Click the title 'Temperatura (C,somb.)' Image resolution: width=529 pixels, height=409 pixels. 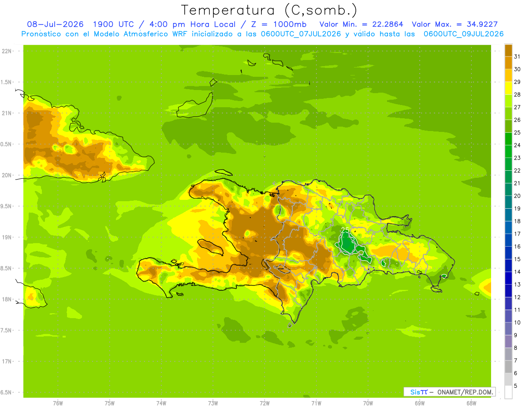pyautogui.click(x=269, y=10)
